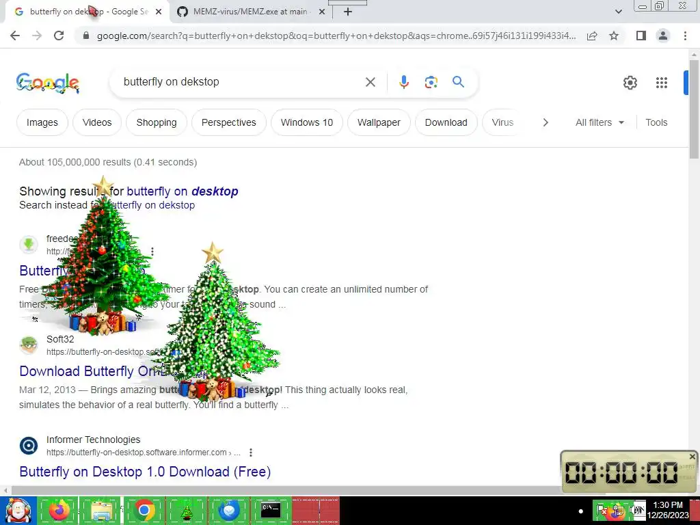Open the Chrome side panel
Image resolution: width=700 pixels, height=525 pixels.
(x=641, y=36)
